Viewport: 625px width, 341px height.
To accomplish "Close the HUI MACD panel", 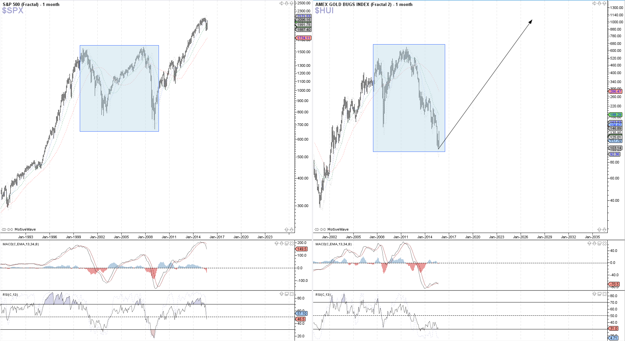I will (604, 243).
